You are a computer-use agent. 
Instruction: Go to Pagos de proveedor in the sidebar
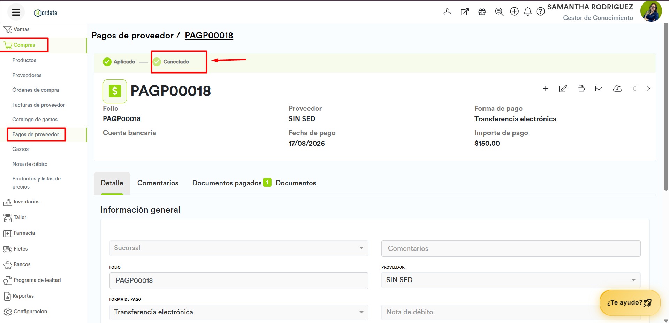[36, 134]
